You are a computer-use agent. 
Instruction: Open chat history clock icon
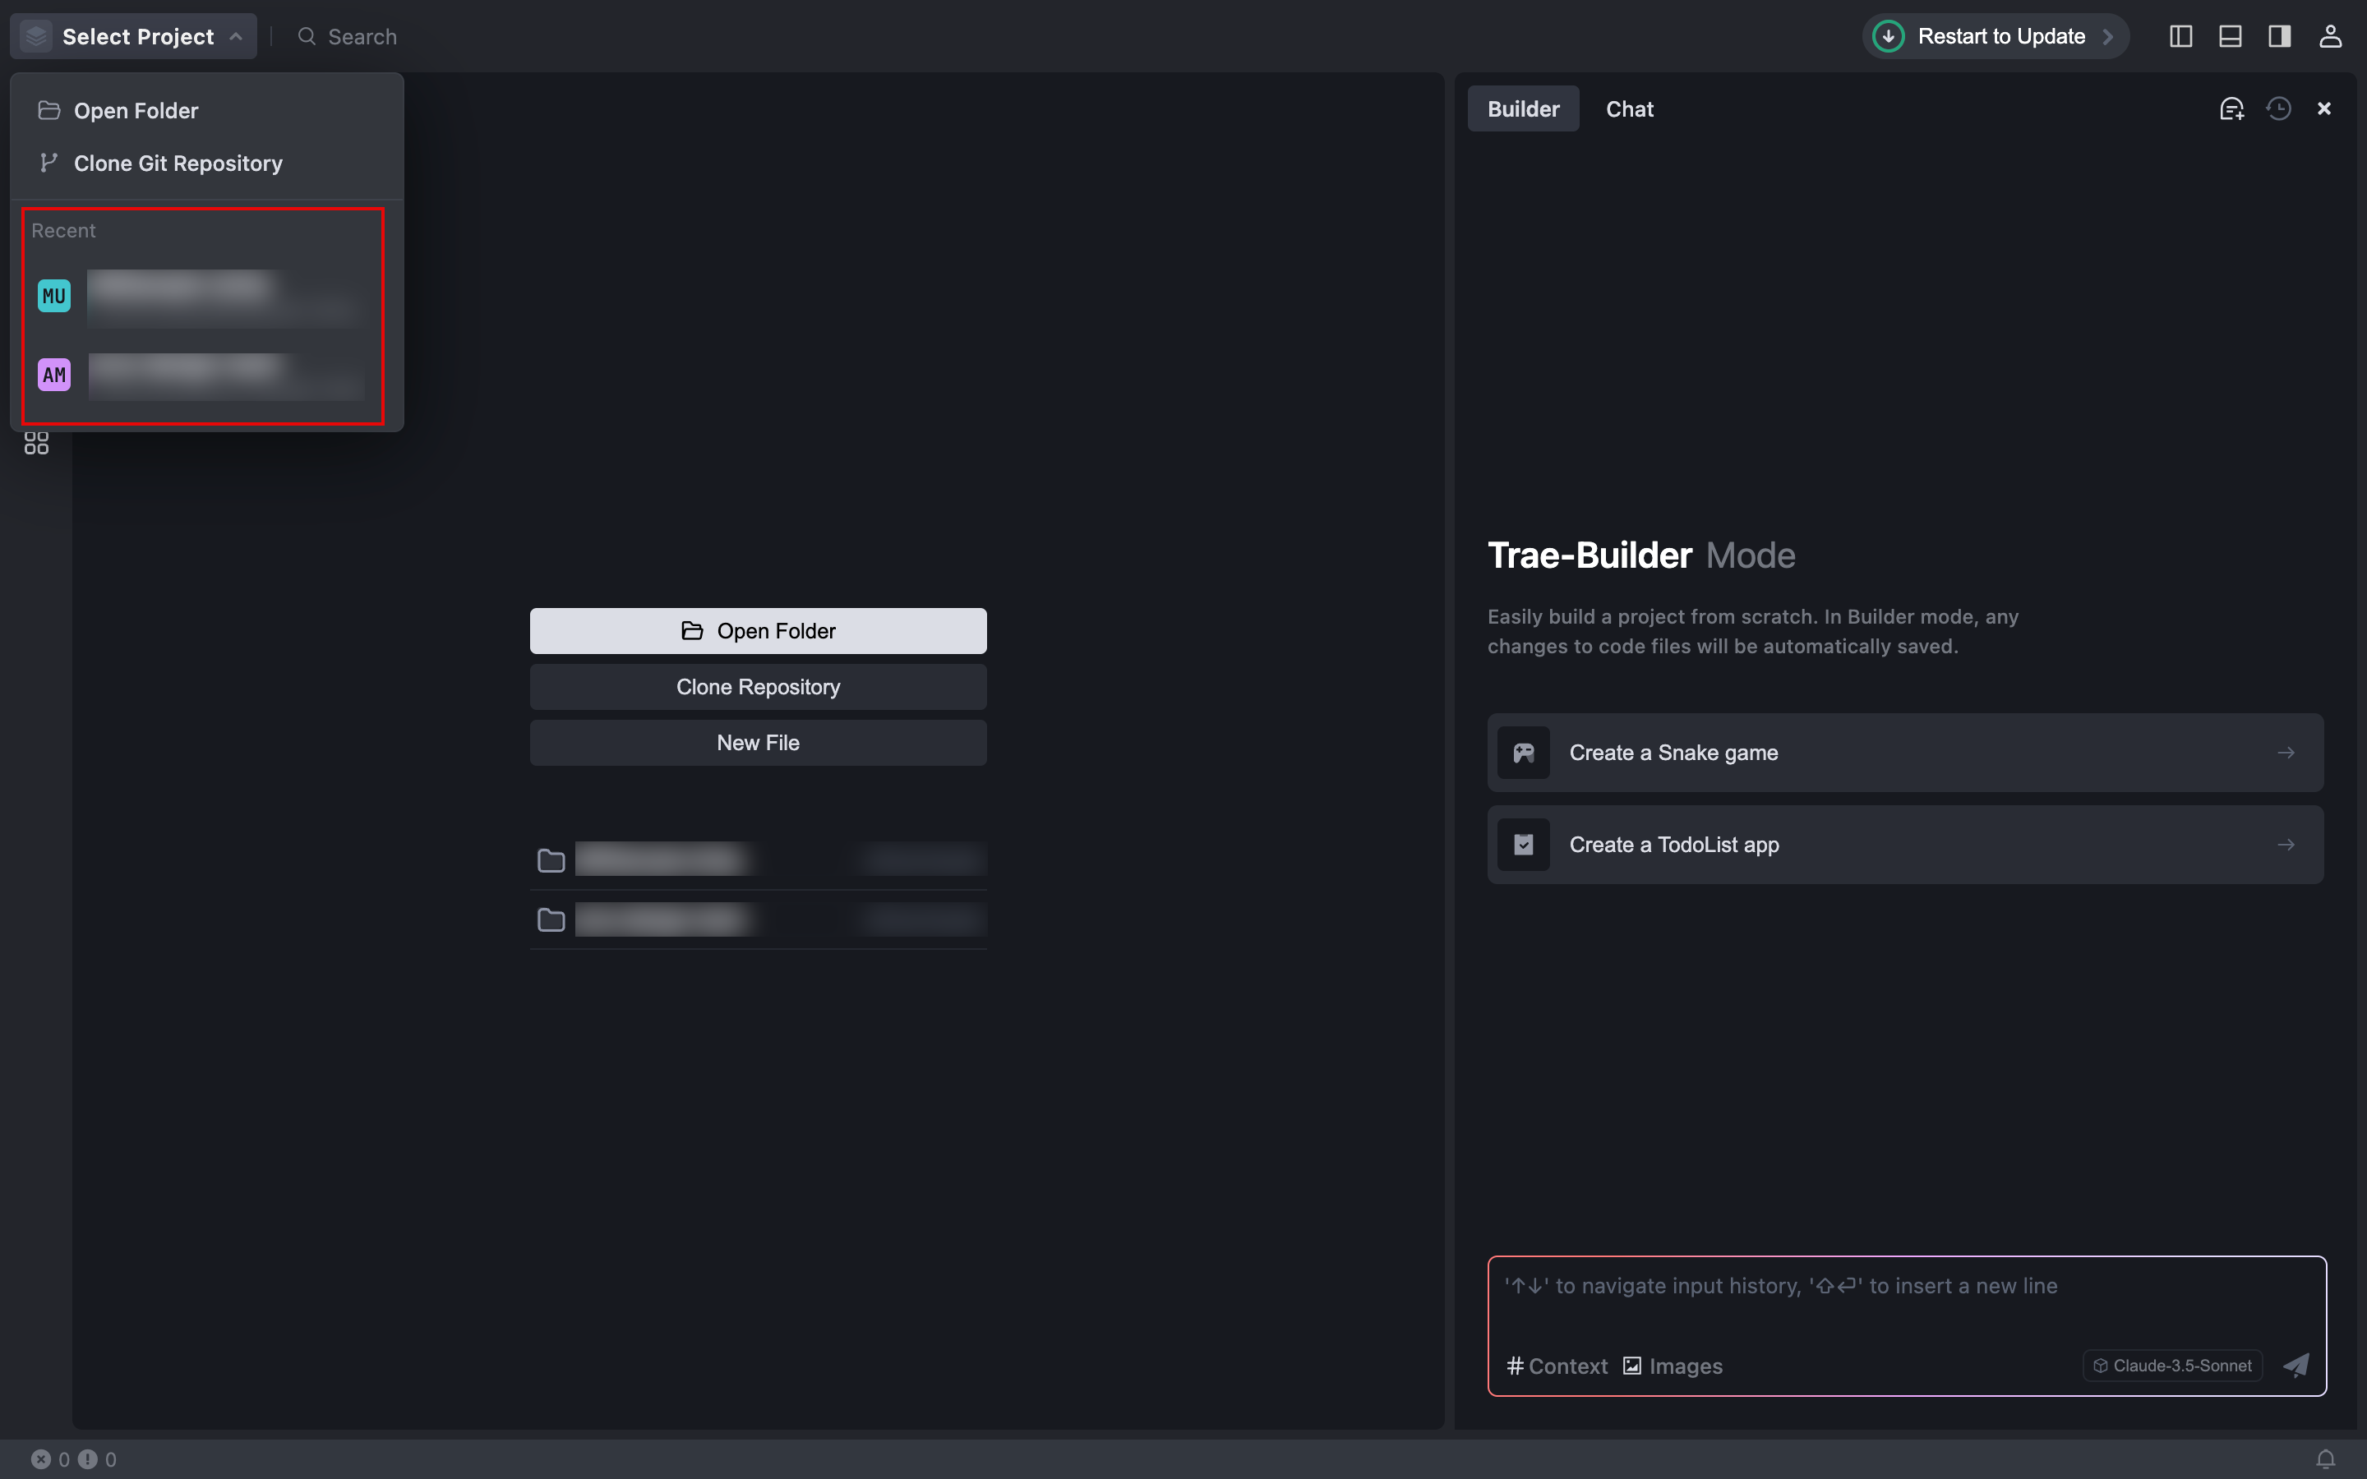click(2279, 108)
